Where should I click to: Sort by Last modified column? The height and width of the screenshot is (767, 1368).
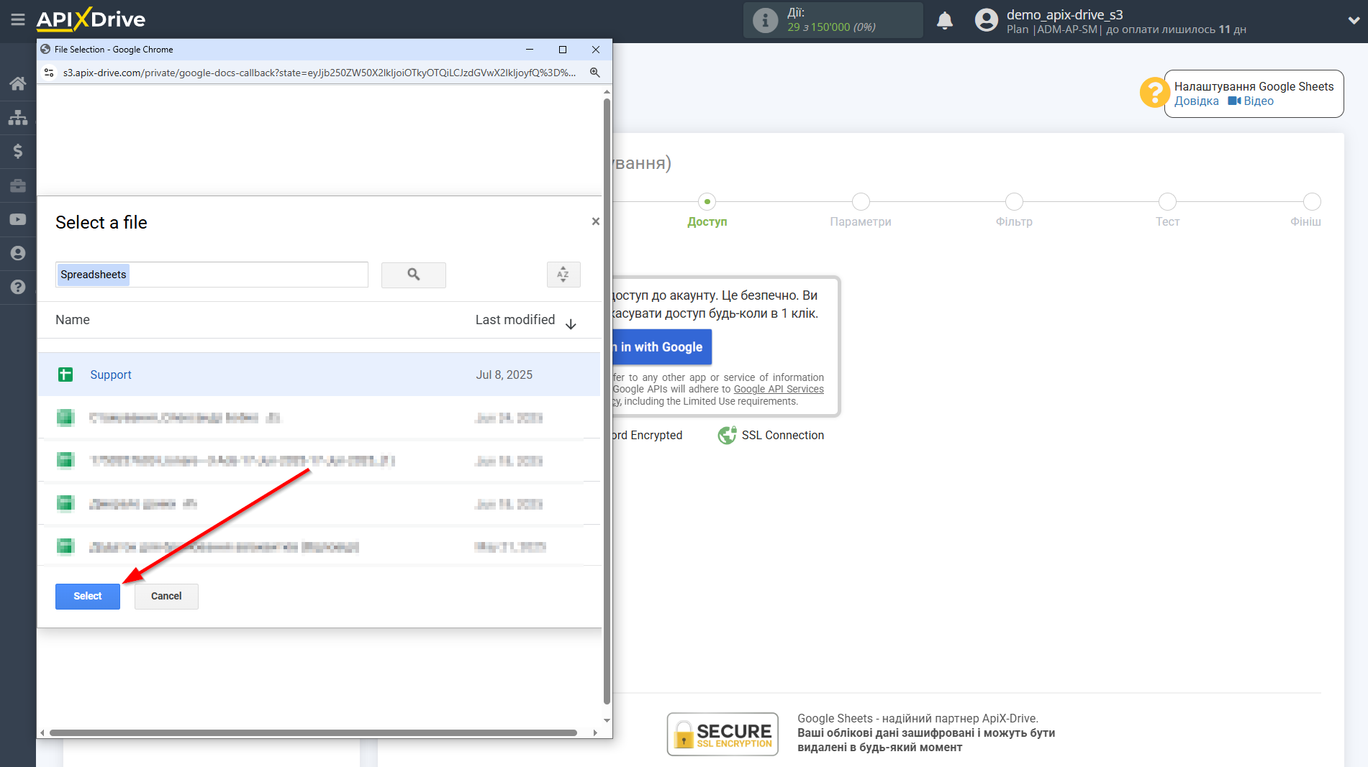pyautogui.click(x=526, y=321)
